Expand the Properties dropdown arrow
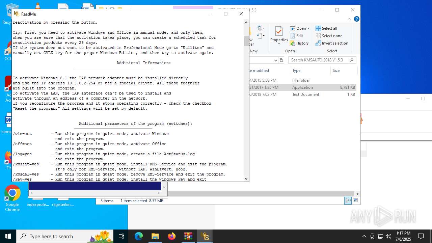432x243 pixels. click(279, 44)
